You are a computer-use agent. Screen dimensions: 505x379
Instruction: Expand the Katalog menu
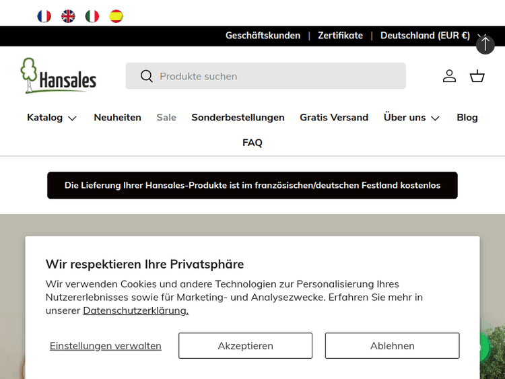coord(52,118)
